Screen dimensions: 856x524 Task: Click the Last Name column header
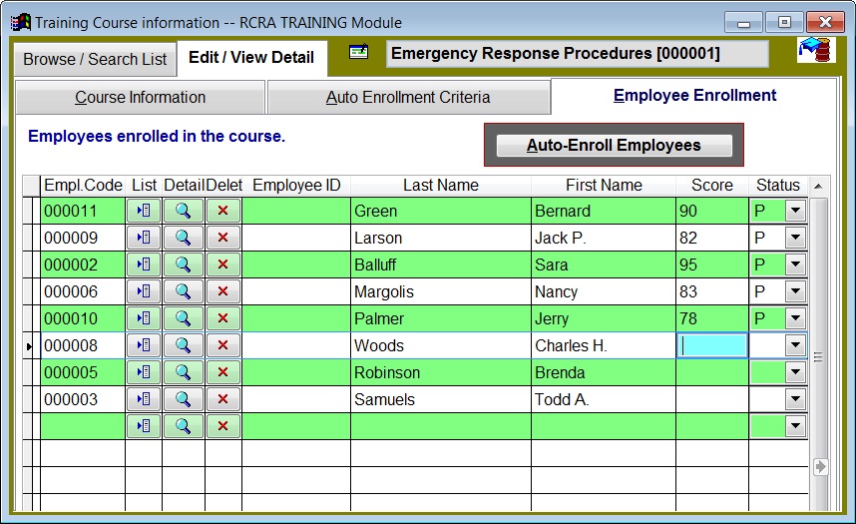tap(441, 186)
